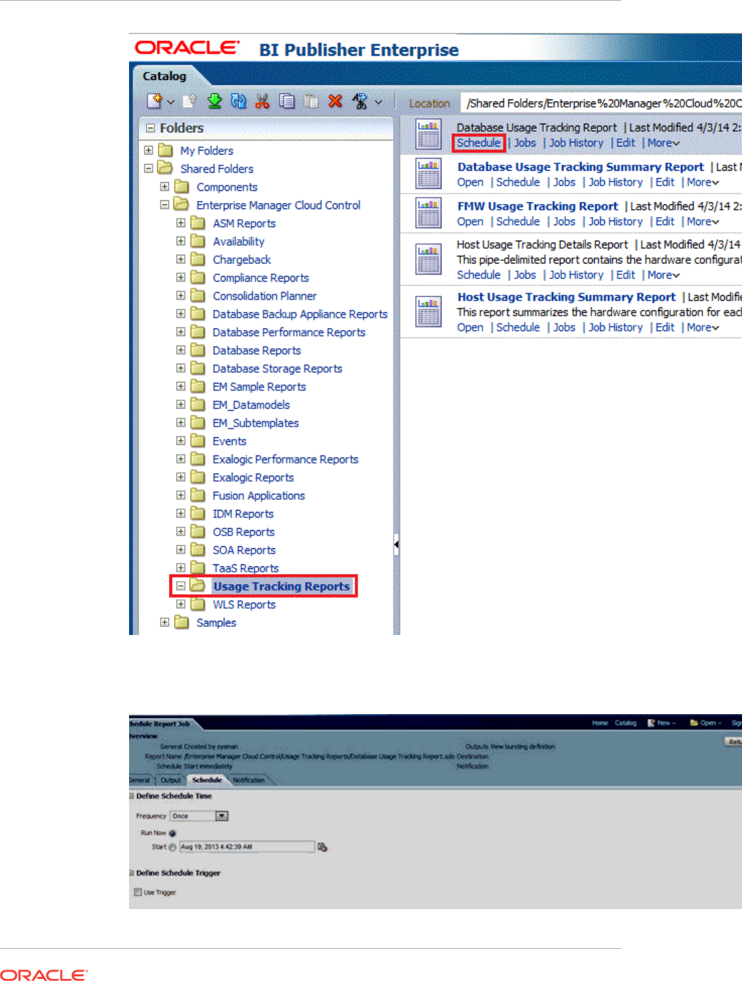
Task: Click Database Usage Tracking Report icon
Action: [x=428, y=134]
